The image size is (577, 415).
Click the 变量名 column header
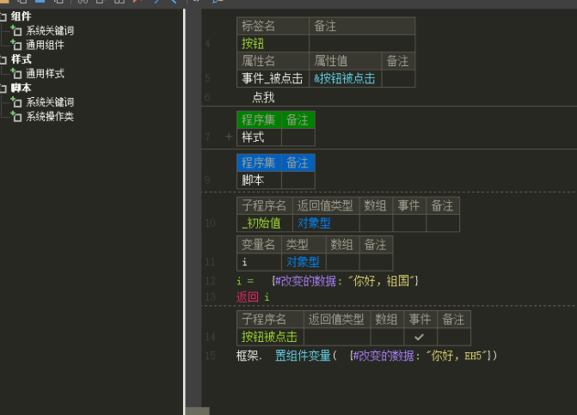259,244
